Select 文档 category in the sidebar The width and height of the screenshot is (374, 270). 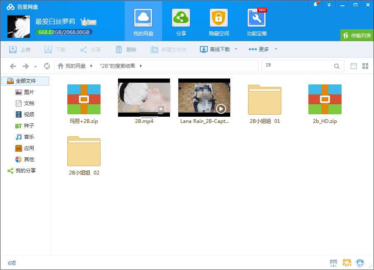click(x=25, y=103)
